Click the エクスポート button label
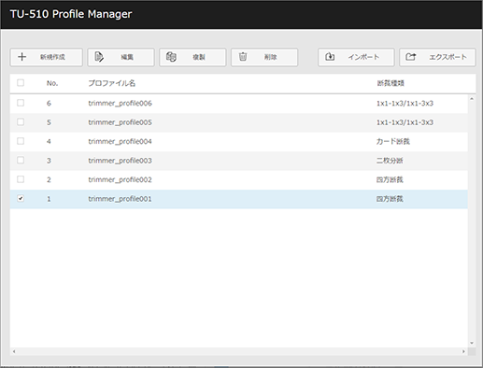Viewport: 483px width, 368px height. click(x=447, y=57)
